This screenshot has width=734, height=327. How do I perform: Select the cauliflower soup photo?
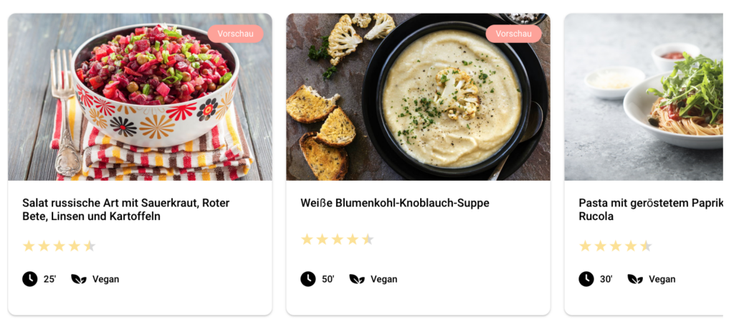[x=418, y=97]
